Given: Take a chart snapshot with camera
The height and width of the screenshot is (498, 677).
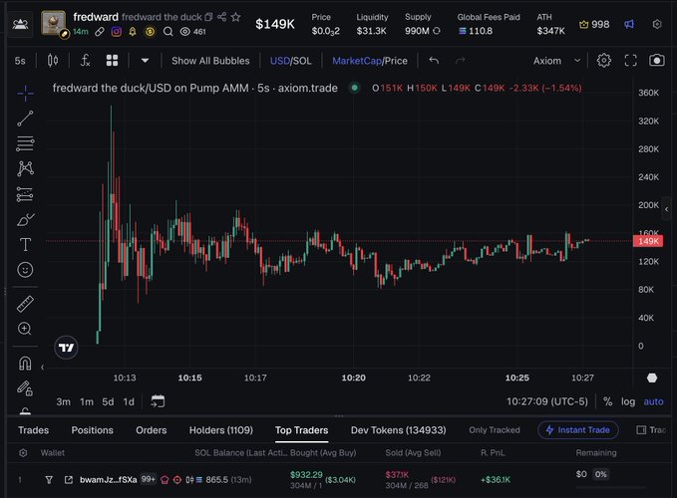Looking at the screenshot, I should 657,61.
